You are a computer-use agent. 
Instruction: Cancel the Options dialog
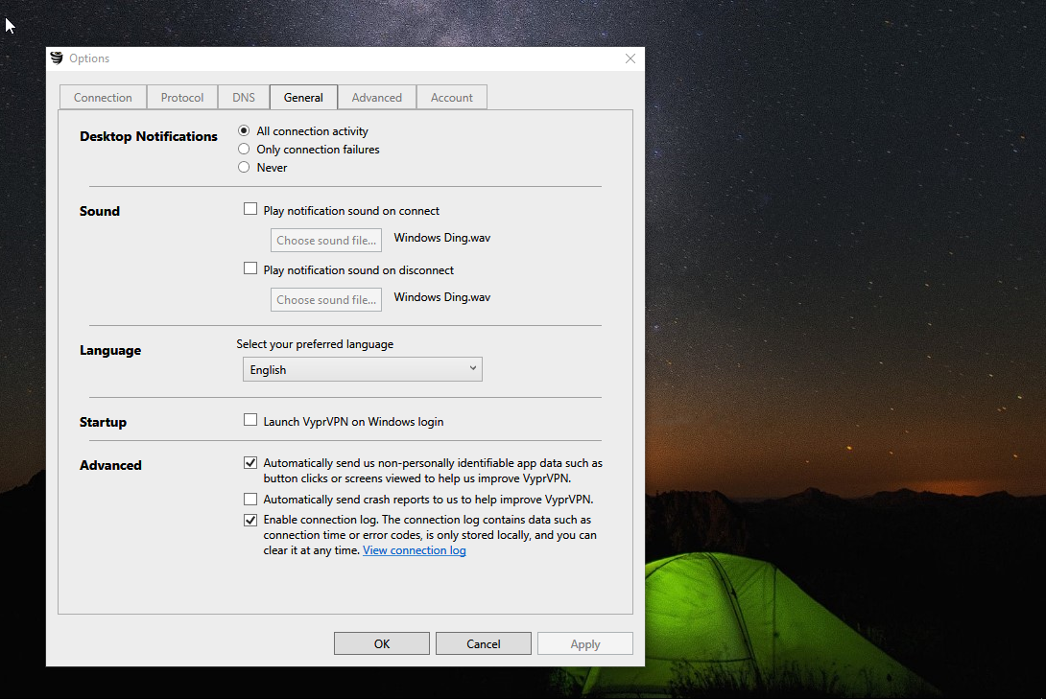[484, 643]
